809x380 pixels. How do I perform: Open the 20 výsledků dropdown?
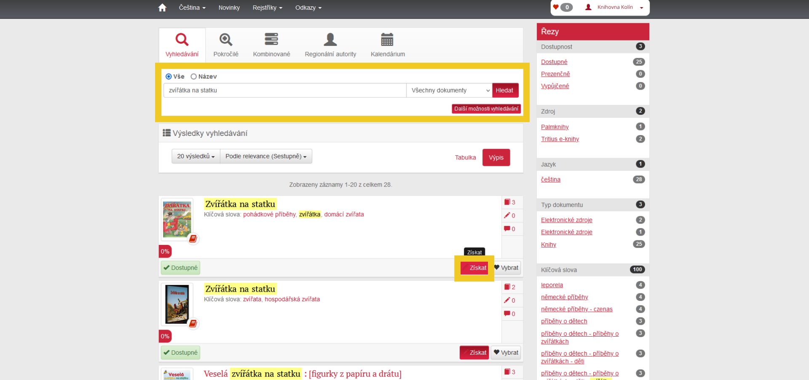coord(196,156)
